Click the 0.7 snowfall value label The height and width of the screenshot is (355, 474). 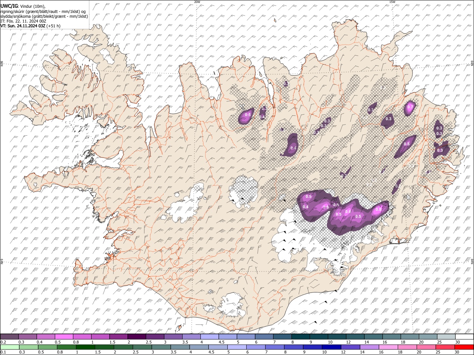coord(410,107)
